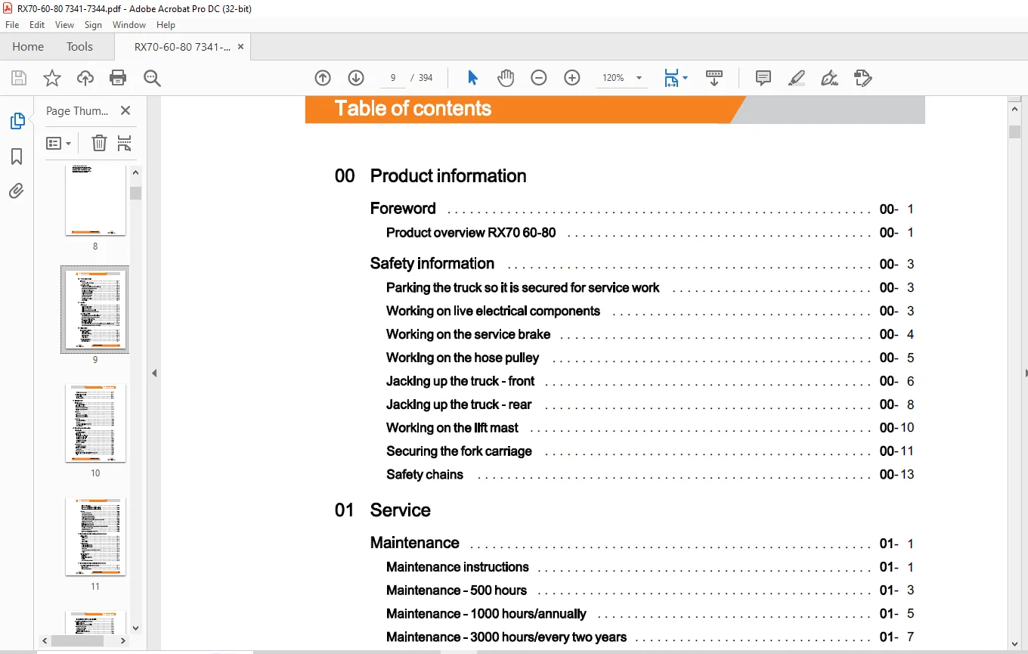
Task: Click Product overview RX70 60-80 entry
Action: coord(471,233)
